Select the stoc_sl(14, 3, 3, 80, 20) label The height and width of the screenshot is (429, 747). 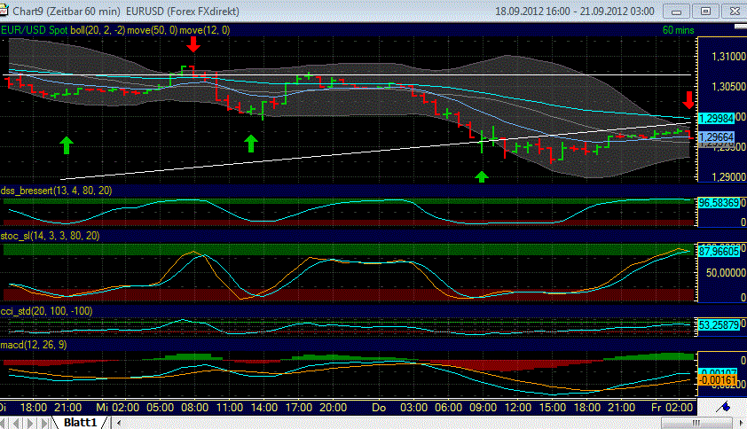point(50,236)
